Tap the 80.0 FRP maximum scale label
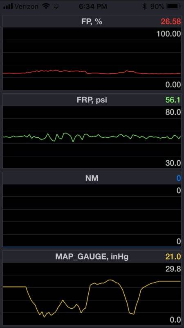184x328 pixels. point(173,112)
